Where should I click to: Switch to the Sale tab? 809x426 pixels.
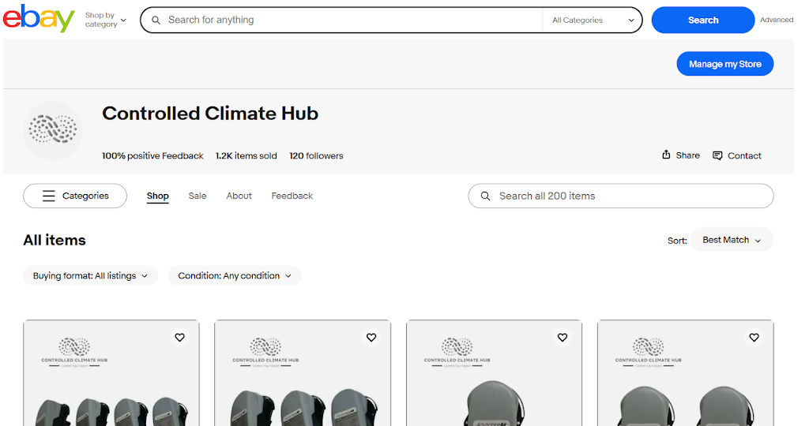point(197,196)
